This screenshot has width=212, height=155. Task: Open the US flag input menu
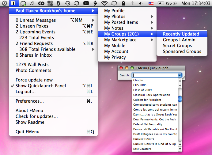151,3
